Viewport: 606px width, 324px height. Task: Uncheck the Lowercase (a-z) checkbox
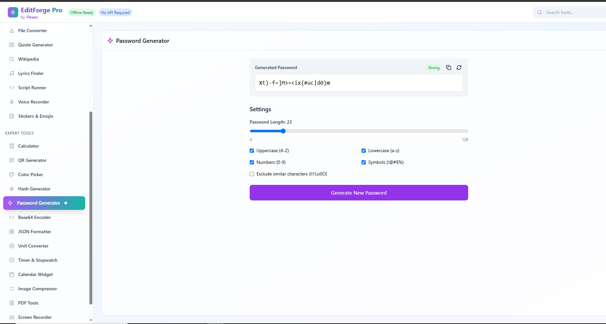363,150
